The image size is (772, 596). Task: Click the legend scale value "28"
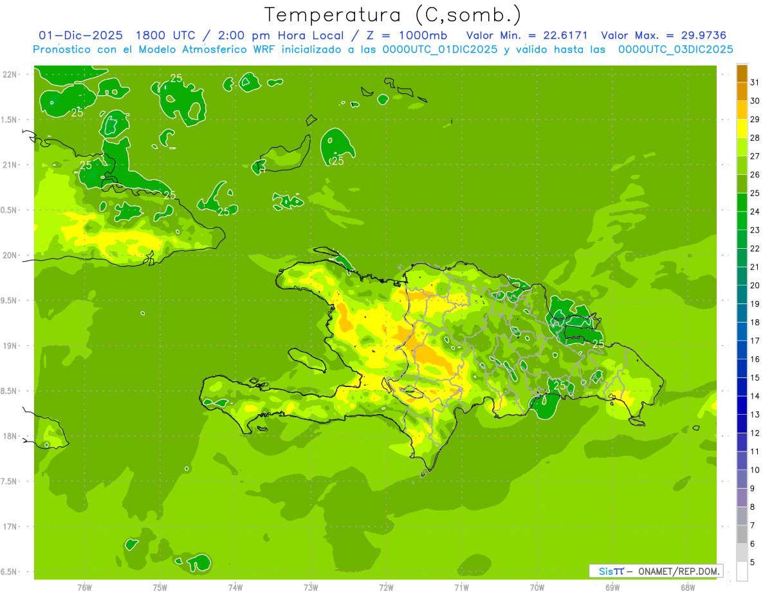click(x=755, y=138)
